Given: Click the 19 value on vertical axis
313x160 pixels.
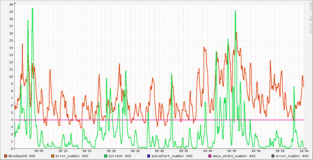Looking at the screenshot, I should (x=11, y=12).
